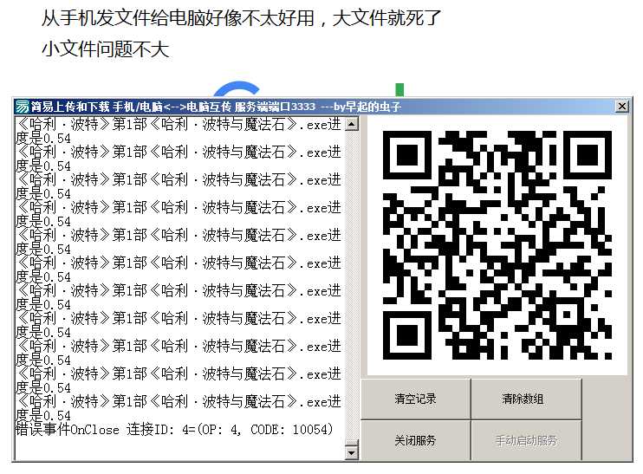Click the text 小文件问题不大
The image size is (643, 474).
coord(106,49)
